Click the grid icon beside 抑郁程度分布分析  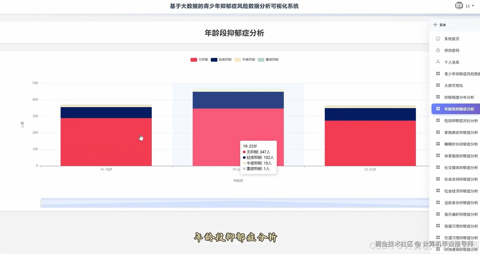tap(438, 97)
